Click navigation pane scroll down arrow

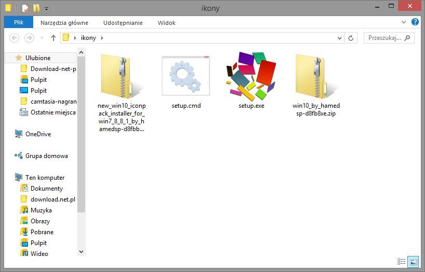pyautogui.click(x=81, y=252)
